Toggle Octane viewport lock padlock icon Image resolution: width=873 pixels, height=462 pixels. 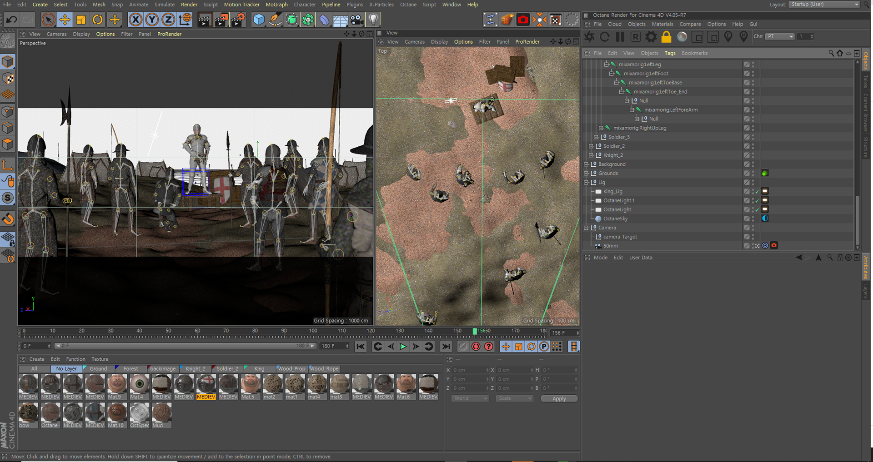(x=666, y=37)
